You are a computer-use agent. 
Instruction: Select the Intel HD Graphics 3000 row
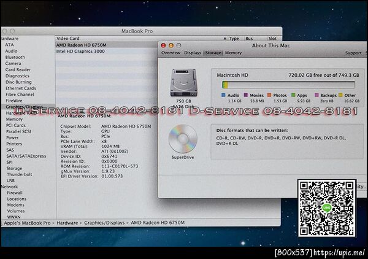[107, 51]
